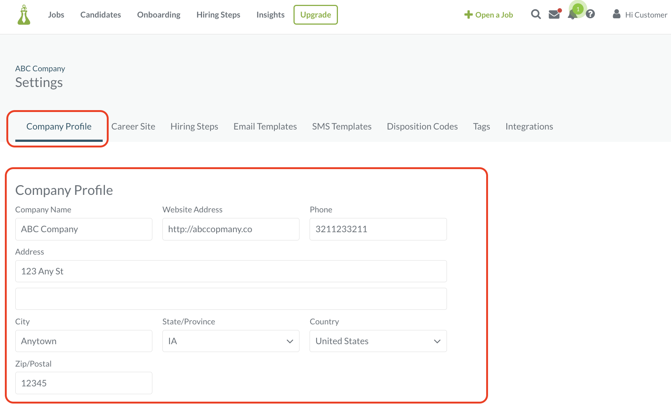Switch to the Hiring Steps settings tab

tap(194, 127)
